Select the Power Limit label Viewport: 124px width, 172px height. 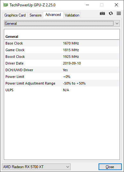pyautogui.click(x=15, y=77)
